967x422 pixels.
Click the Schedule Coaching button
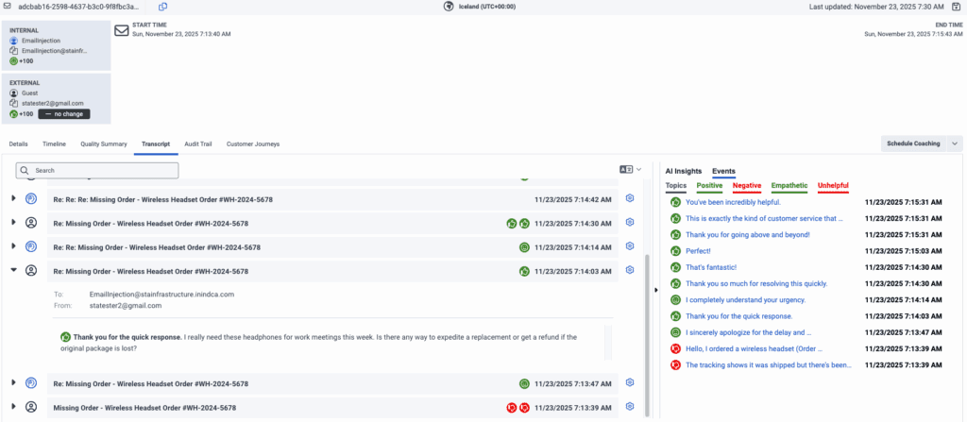(911, 143)
